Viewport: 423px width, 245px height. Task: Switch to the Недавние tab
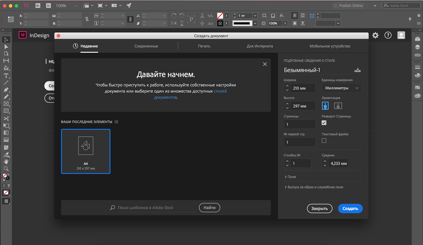[x=85, y=46]
